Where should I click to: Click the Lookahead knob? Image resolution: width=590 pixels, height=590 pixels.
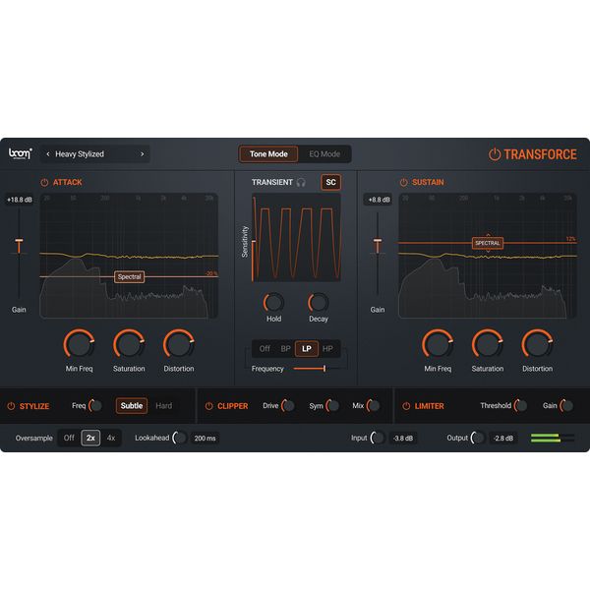click(x=180, y=438)
